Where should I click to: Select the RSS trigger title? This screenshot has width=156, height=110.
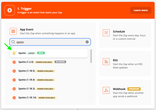(x=115, y=60)
